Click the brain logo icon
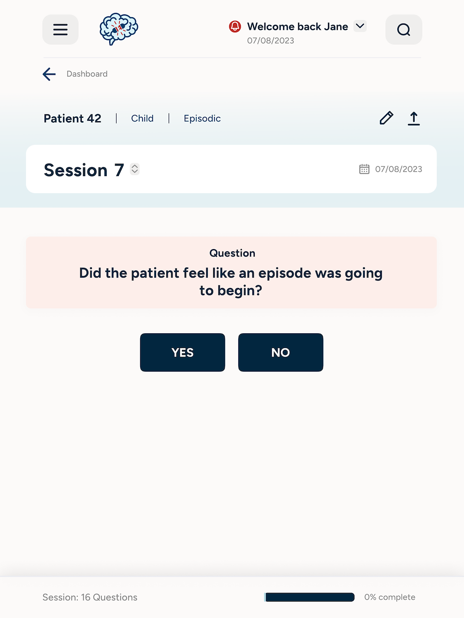This screenshot has height=618, width=464. click(x=119, y=29)
